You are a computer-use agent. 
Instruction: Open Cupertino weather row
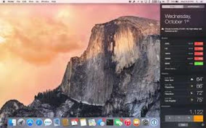point(183,86)
